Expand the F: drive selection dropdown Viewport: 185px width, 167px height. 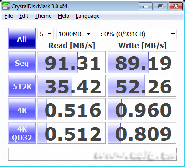pyautogui.click(x=136, y=34)
